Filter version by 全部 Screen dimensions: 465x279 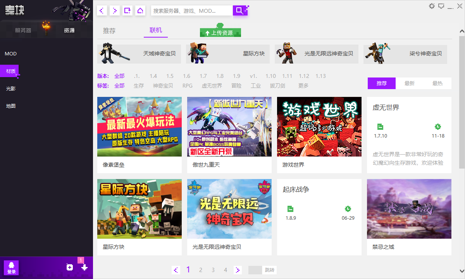[119, 76]
